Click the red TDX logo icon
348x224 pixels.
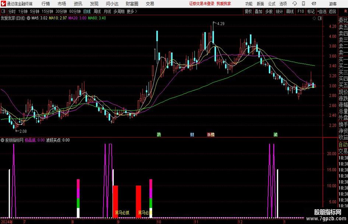3,4
